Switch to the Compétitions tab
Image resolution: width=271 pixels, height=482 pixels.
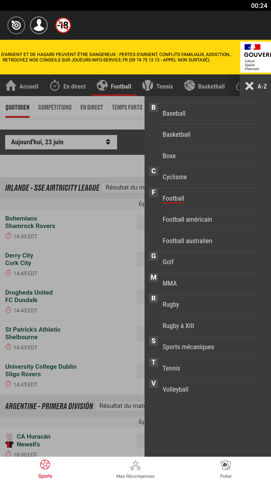coord(55,107)
